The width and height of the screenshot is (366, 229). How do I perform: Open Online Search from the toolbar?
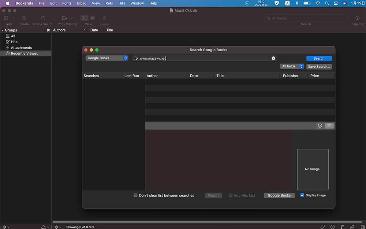click(43, 18)
